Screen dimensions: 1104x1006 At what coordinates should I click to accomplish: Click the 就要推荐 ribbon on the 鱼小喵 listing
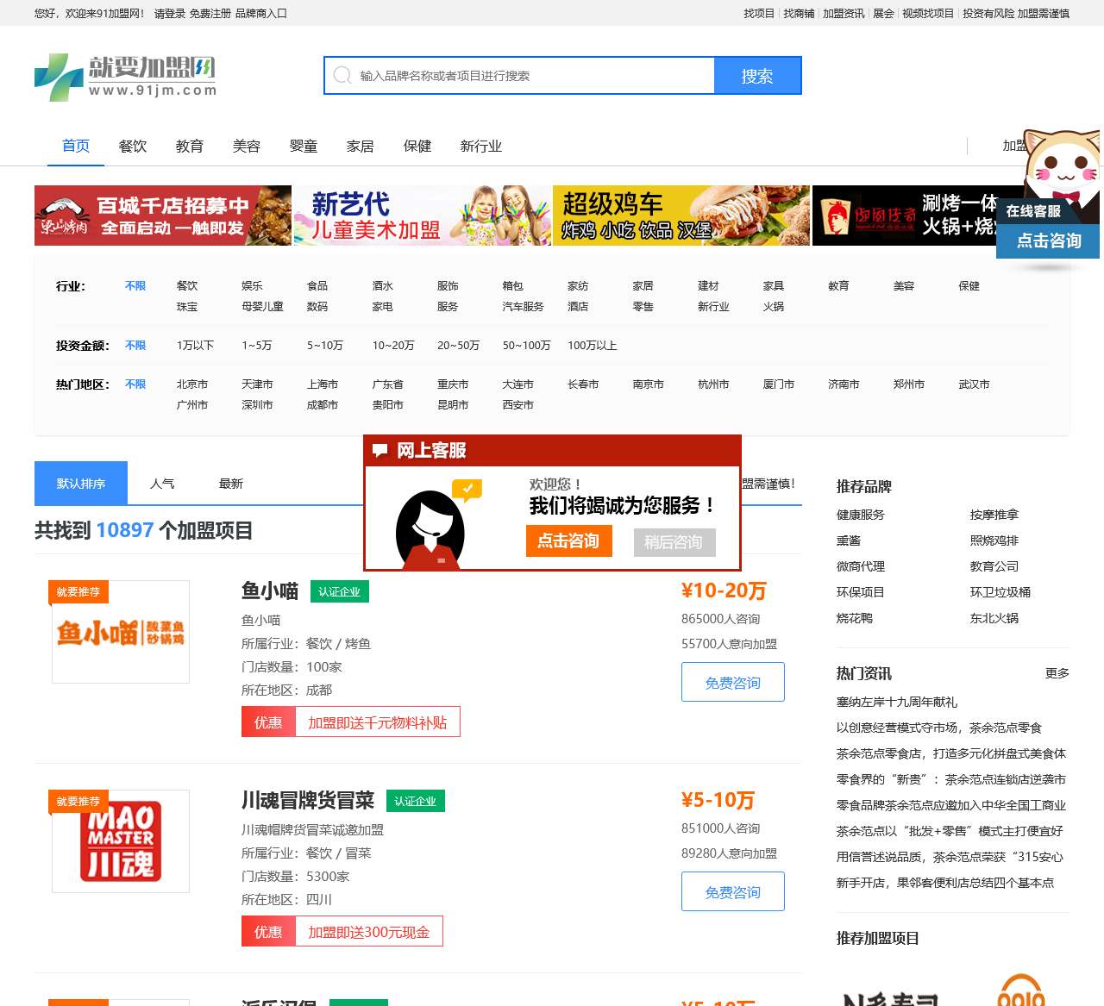click(77, 592)
